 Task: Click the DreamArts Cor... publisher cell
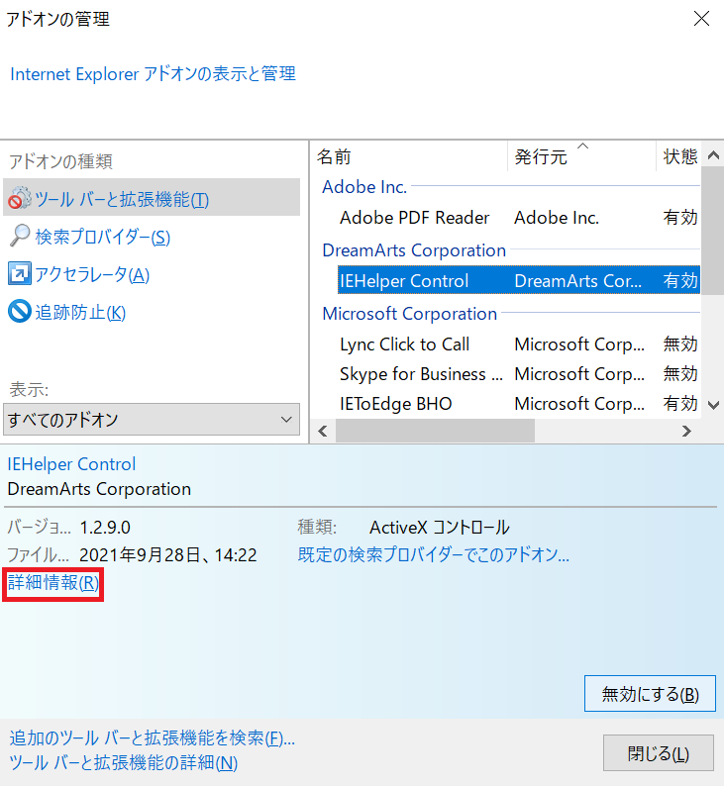click(x=578, y=281)
